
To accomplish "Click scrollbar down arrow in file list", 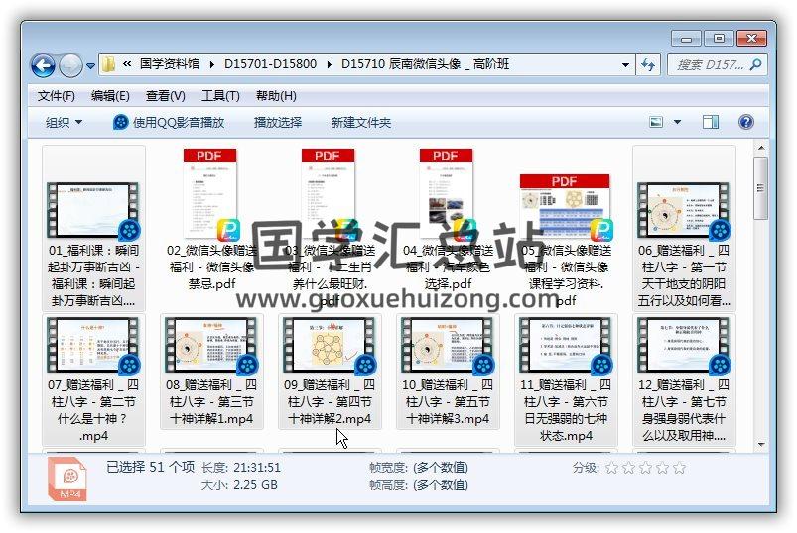I will [761, 444].
